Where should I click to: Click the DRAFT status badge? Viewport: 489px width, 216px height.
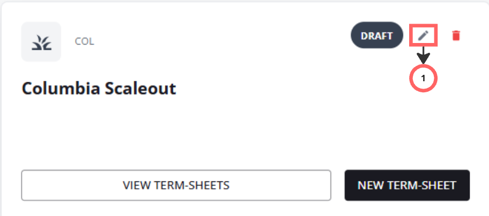pyautogui.click(x=377, y=36)
